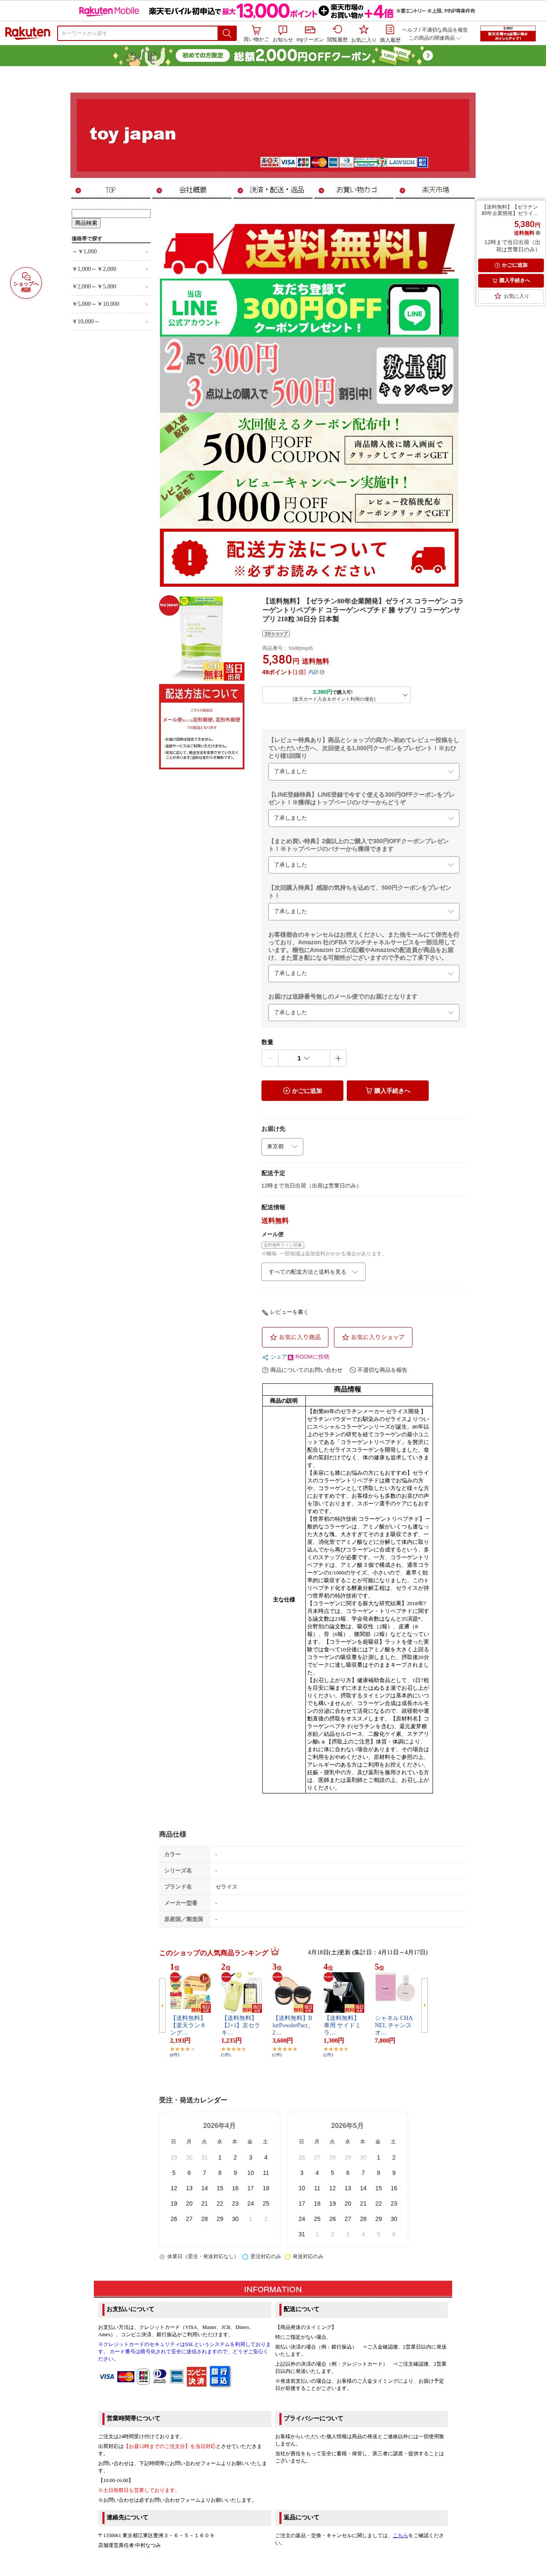The image size is (546, 2576).
Task: Open the LINE登録特典 了承しました dropdown
Action: pyautogui.click(x=364, y=818)
